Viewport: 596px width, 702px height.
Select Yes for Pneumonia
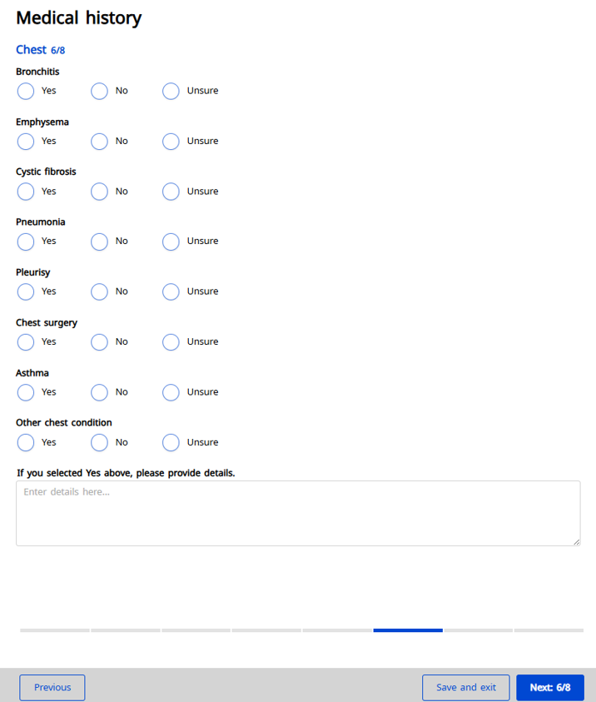26,241
